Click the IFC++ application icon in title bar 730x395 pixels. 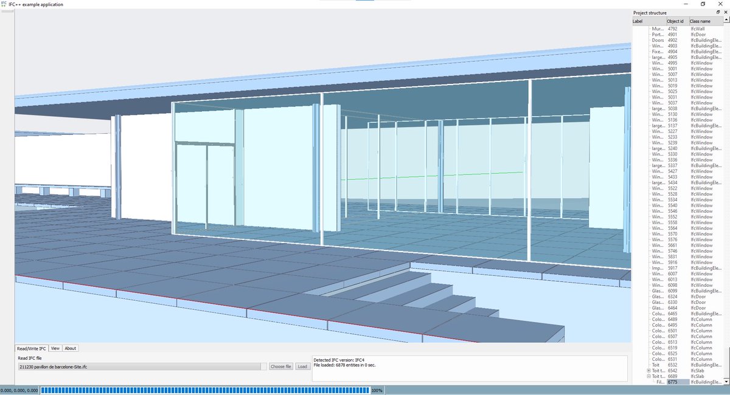point(4,4)
